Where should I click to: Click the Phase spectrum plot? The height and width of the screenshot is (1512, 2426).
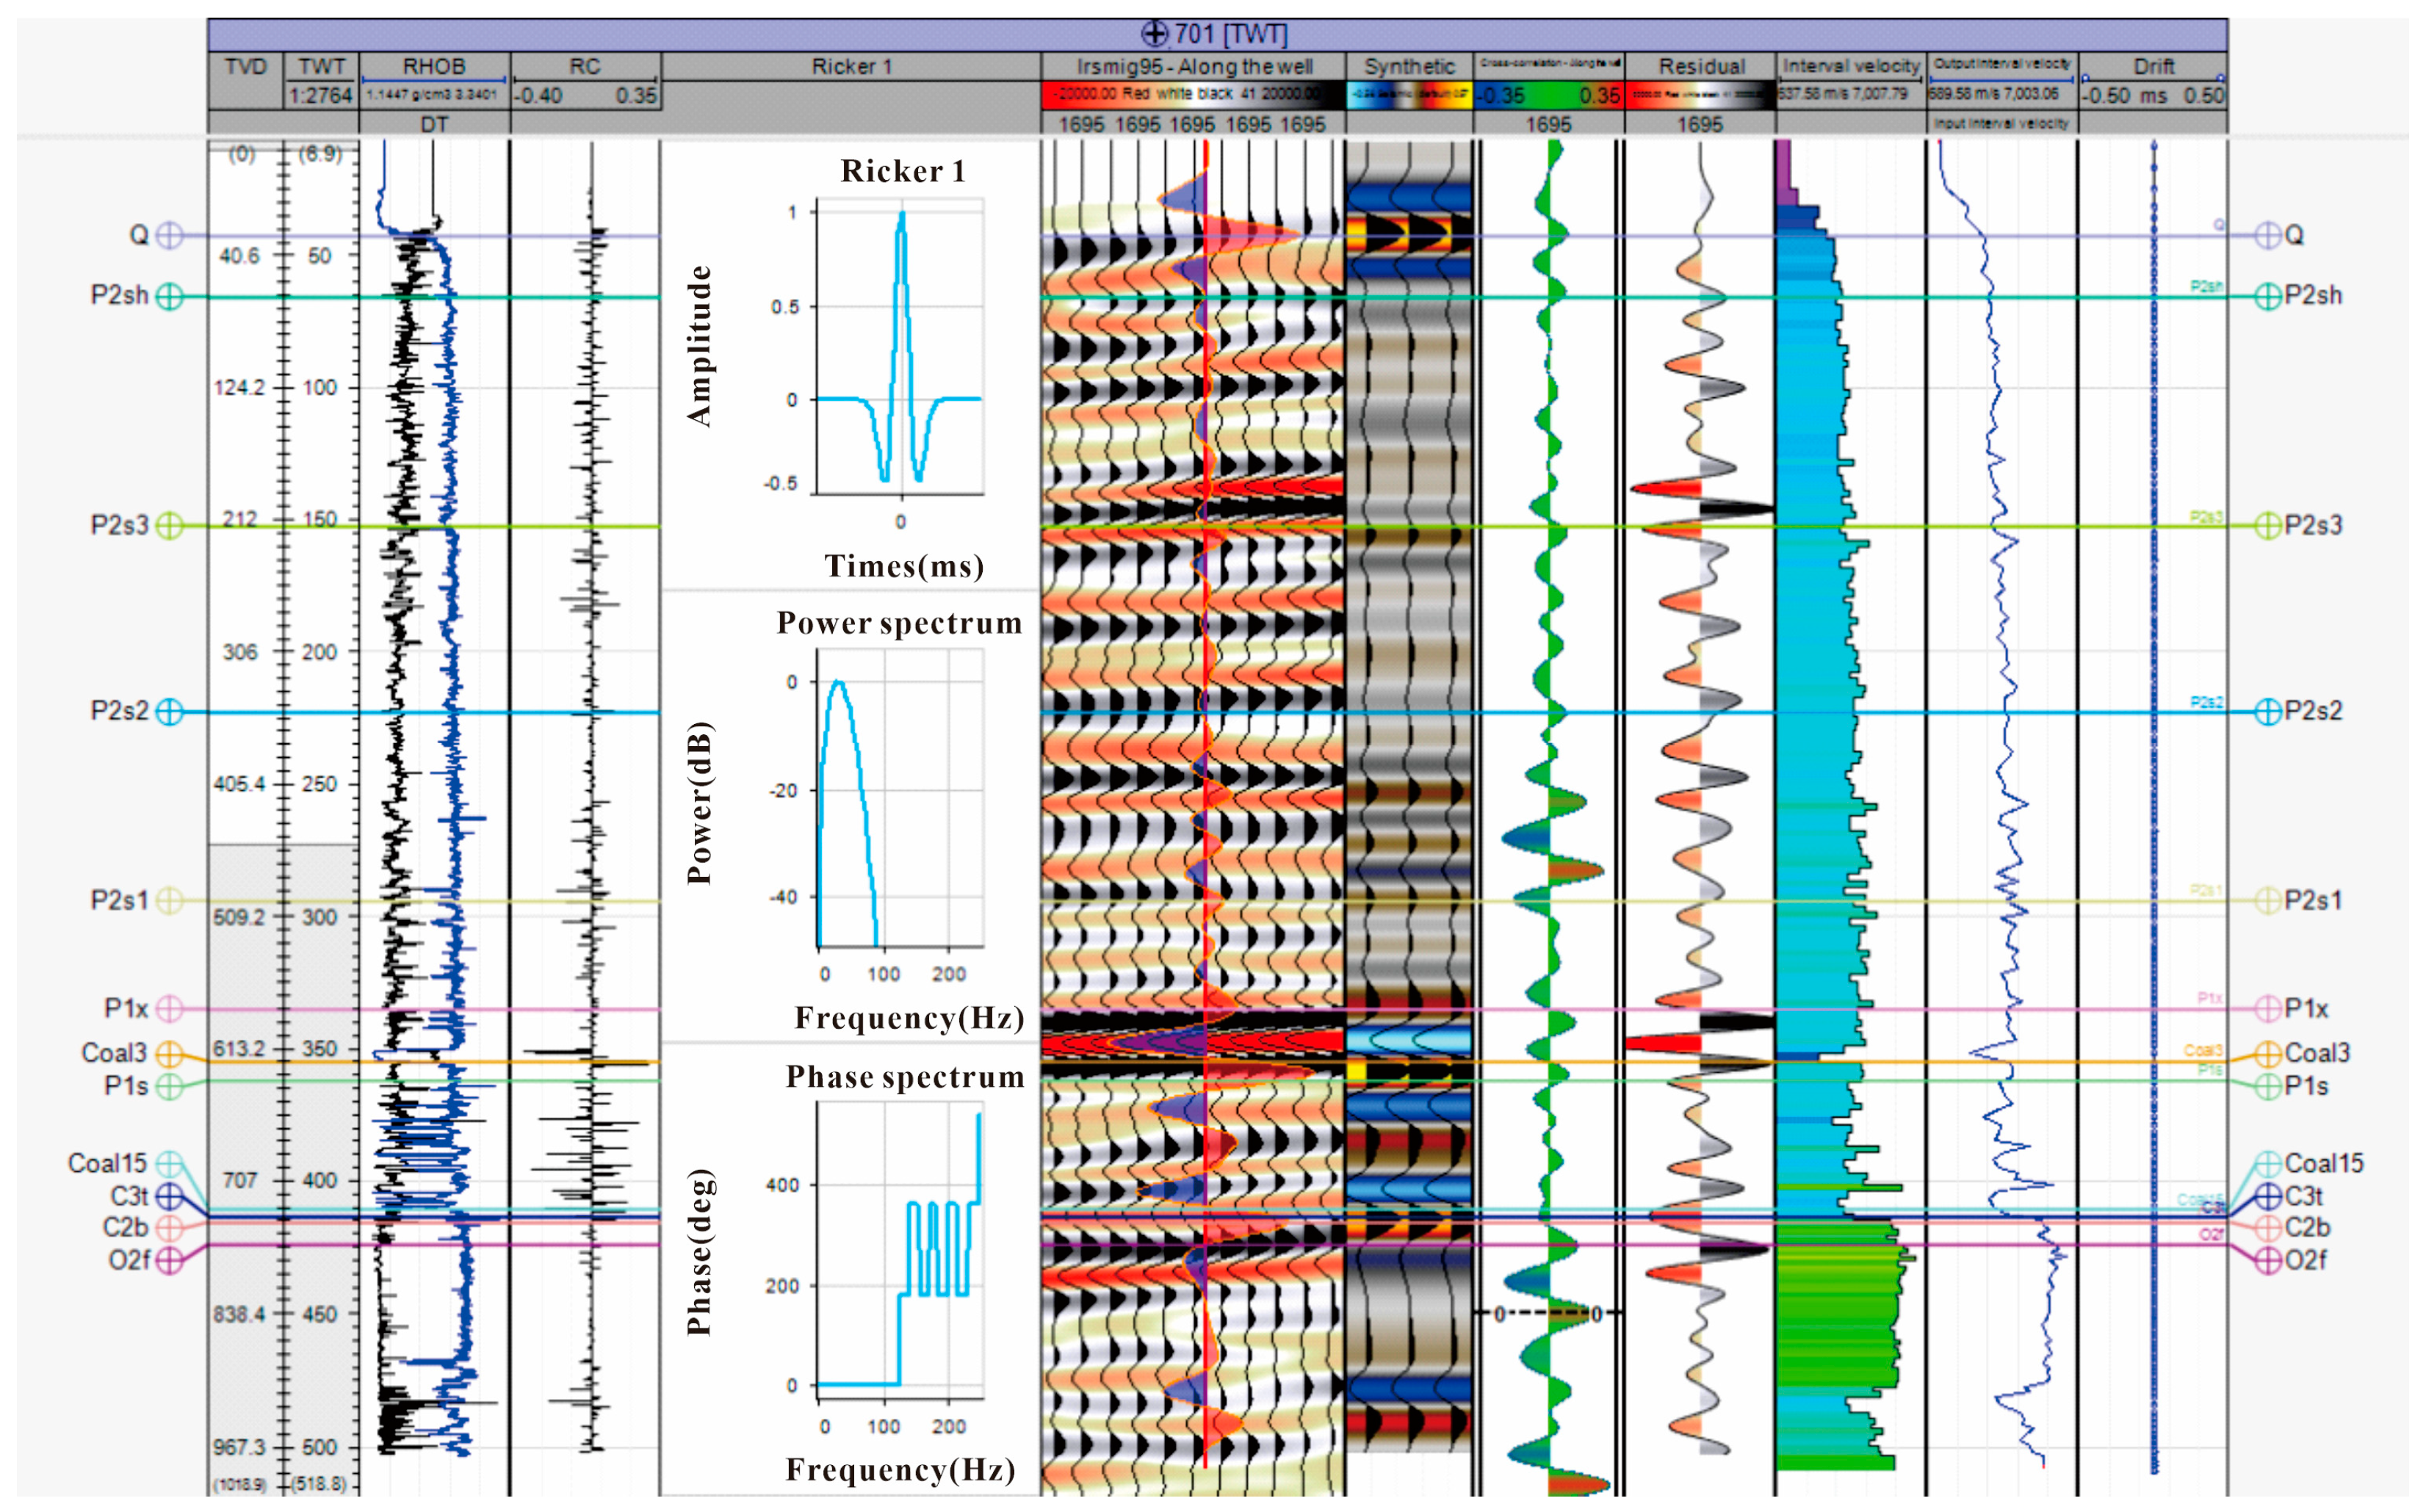900,1250
